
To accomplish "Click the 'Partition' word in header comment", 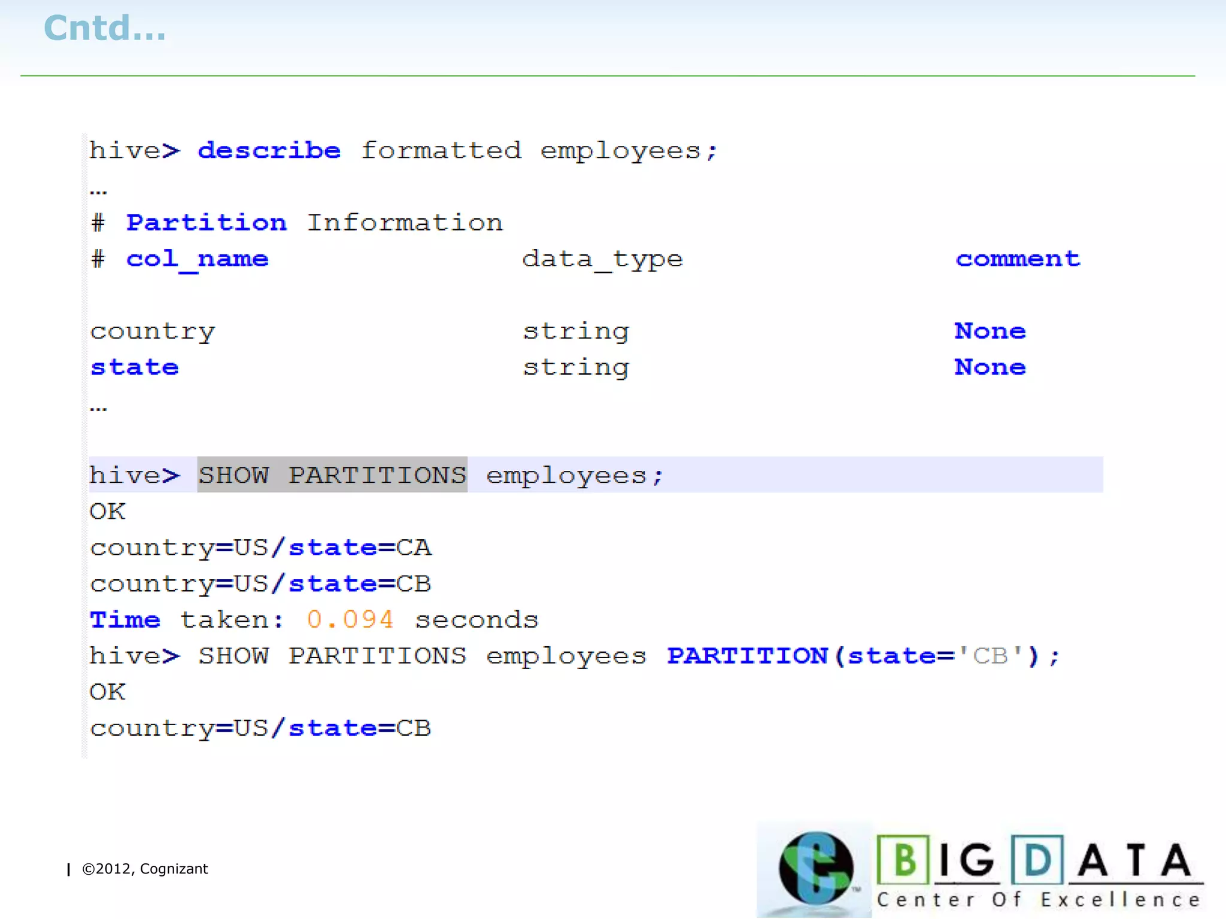I will click(x=207, y=223).
